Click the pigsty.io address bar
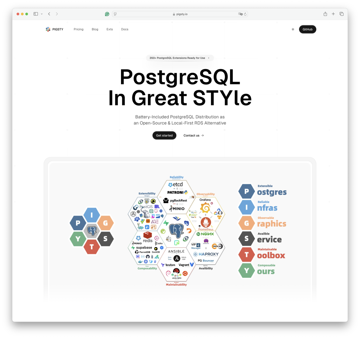The image size is (360, 338). tap(180, 14)
